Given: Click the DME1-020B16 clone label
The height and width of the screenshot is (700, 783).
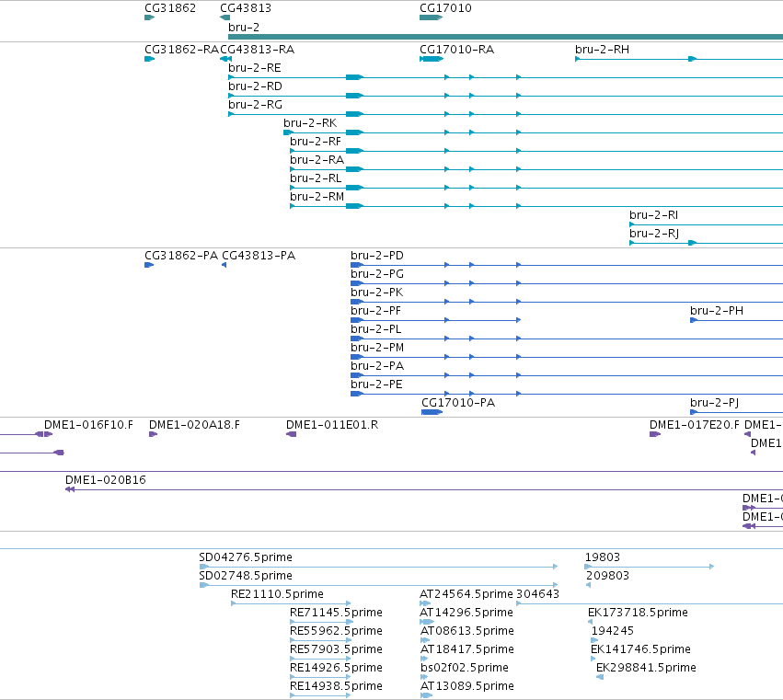Looking at the screenshot, I should [106, 480].
